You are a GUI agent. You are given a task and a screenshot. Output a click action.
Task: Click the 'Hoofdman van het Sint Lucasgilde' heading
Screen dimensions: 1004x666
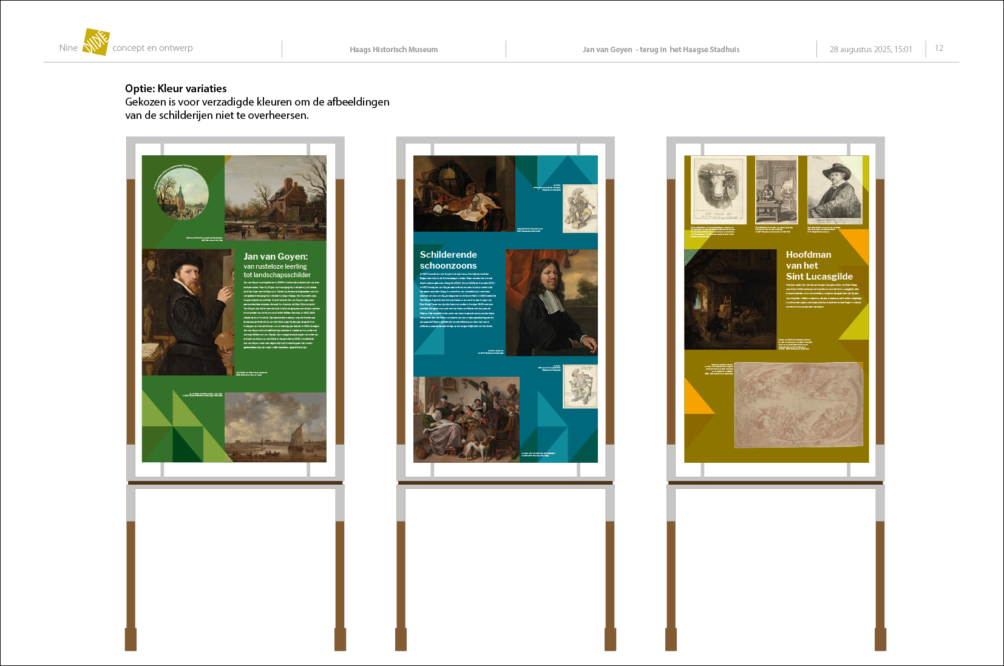[819, 266]
